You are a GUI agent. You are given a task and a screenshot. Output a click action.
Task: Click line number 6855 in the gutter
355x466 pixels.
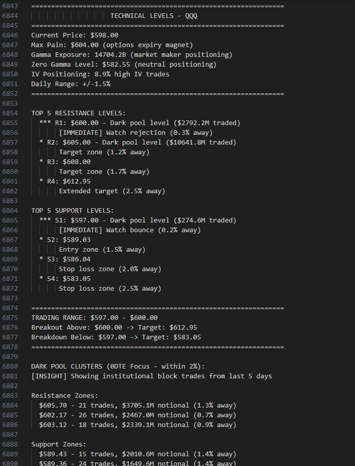(11, 123)
